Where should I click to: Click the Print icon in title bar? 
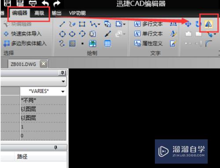click(x=33, y=3)
